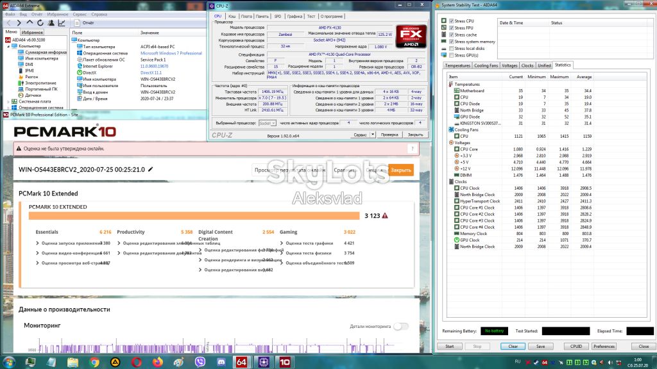Expand Оценка запуска приложений in Essentials
The height and width of the screenshot is (369, 657).
[x=37, y=243]
